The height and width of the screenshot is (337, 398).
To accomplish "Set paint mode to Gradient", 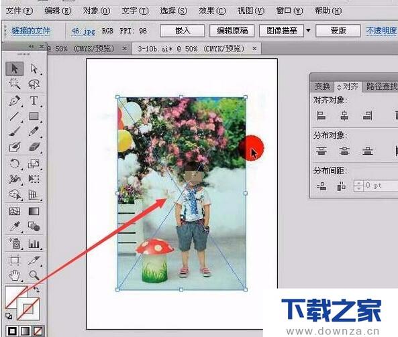I will tap(25, 331).
